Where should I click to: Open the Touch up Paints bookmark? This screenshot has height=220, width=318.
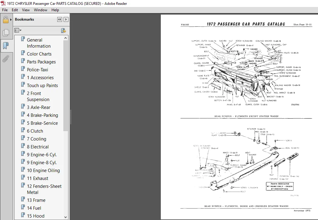42,86
